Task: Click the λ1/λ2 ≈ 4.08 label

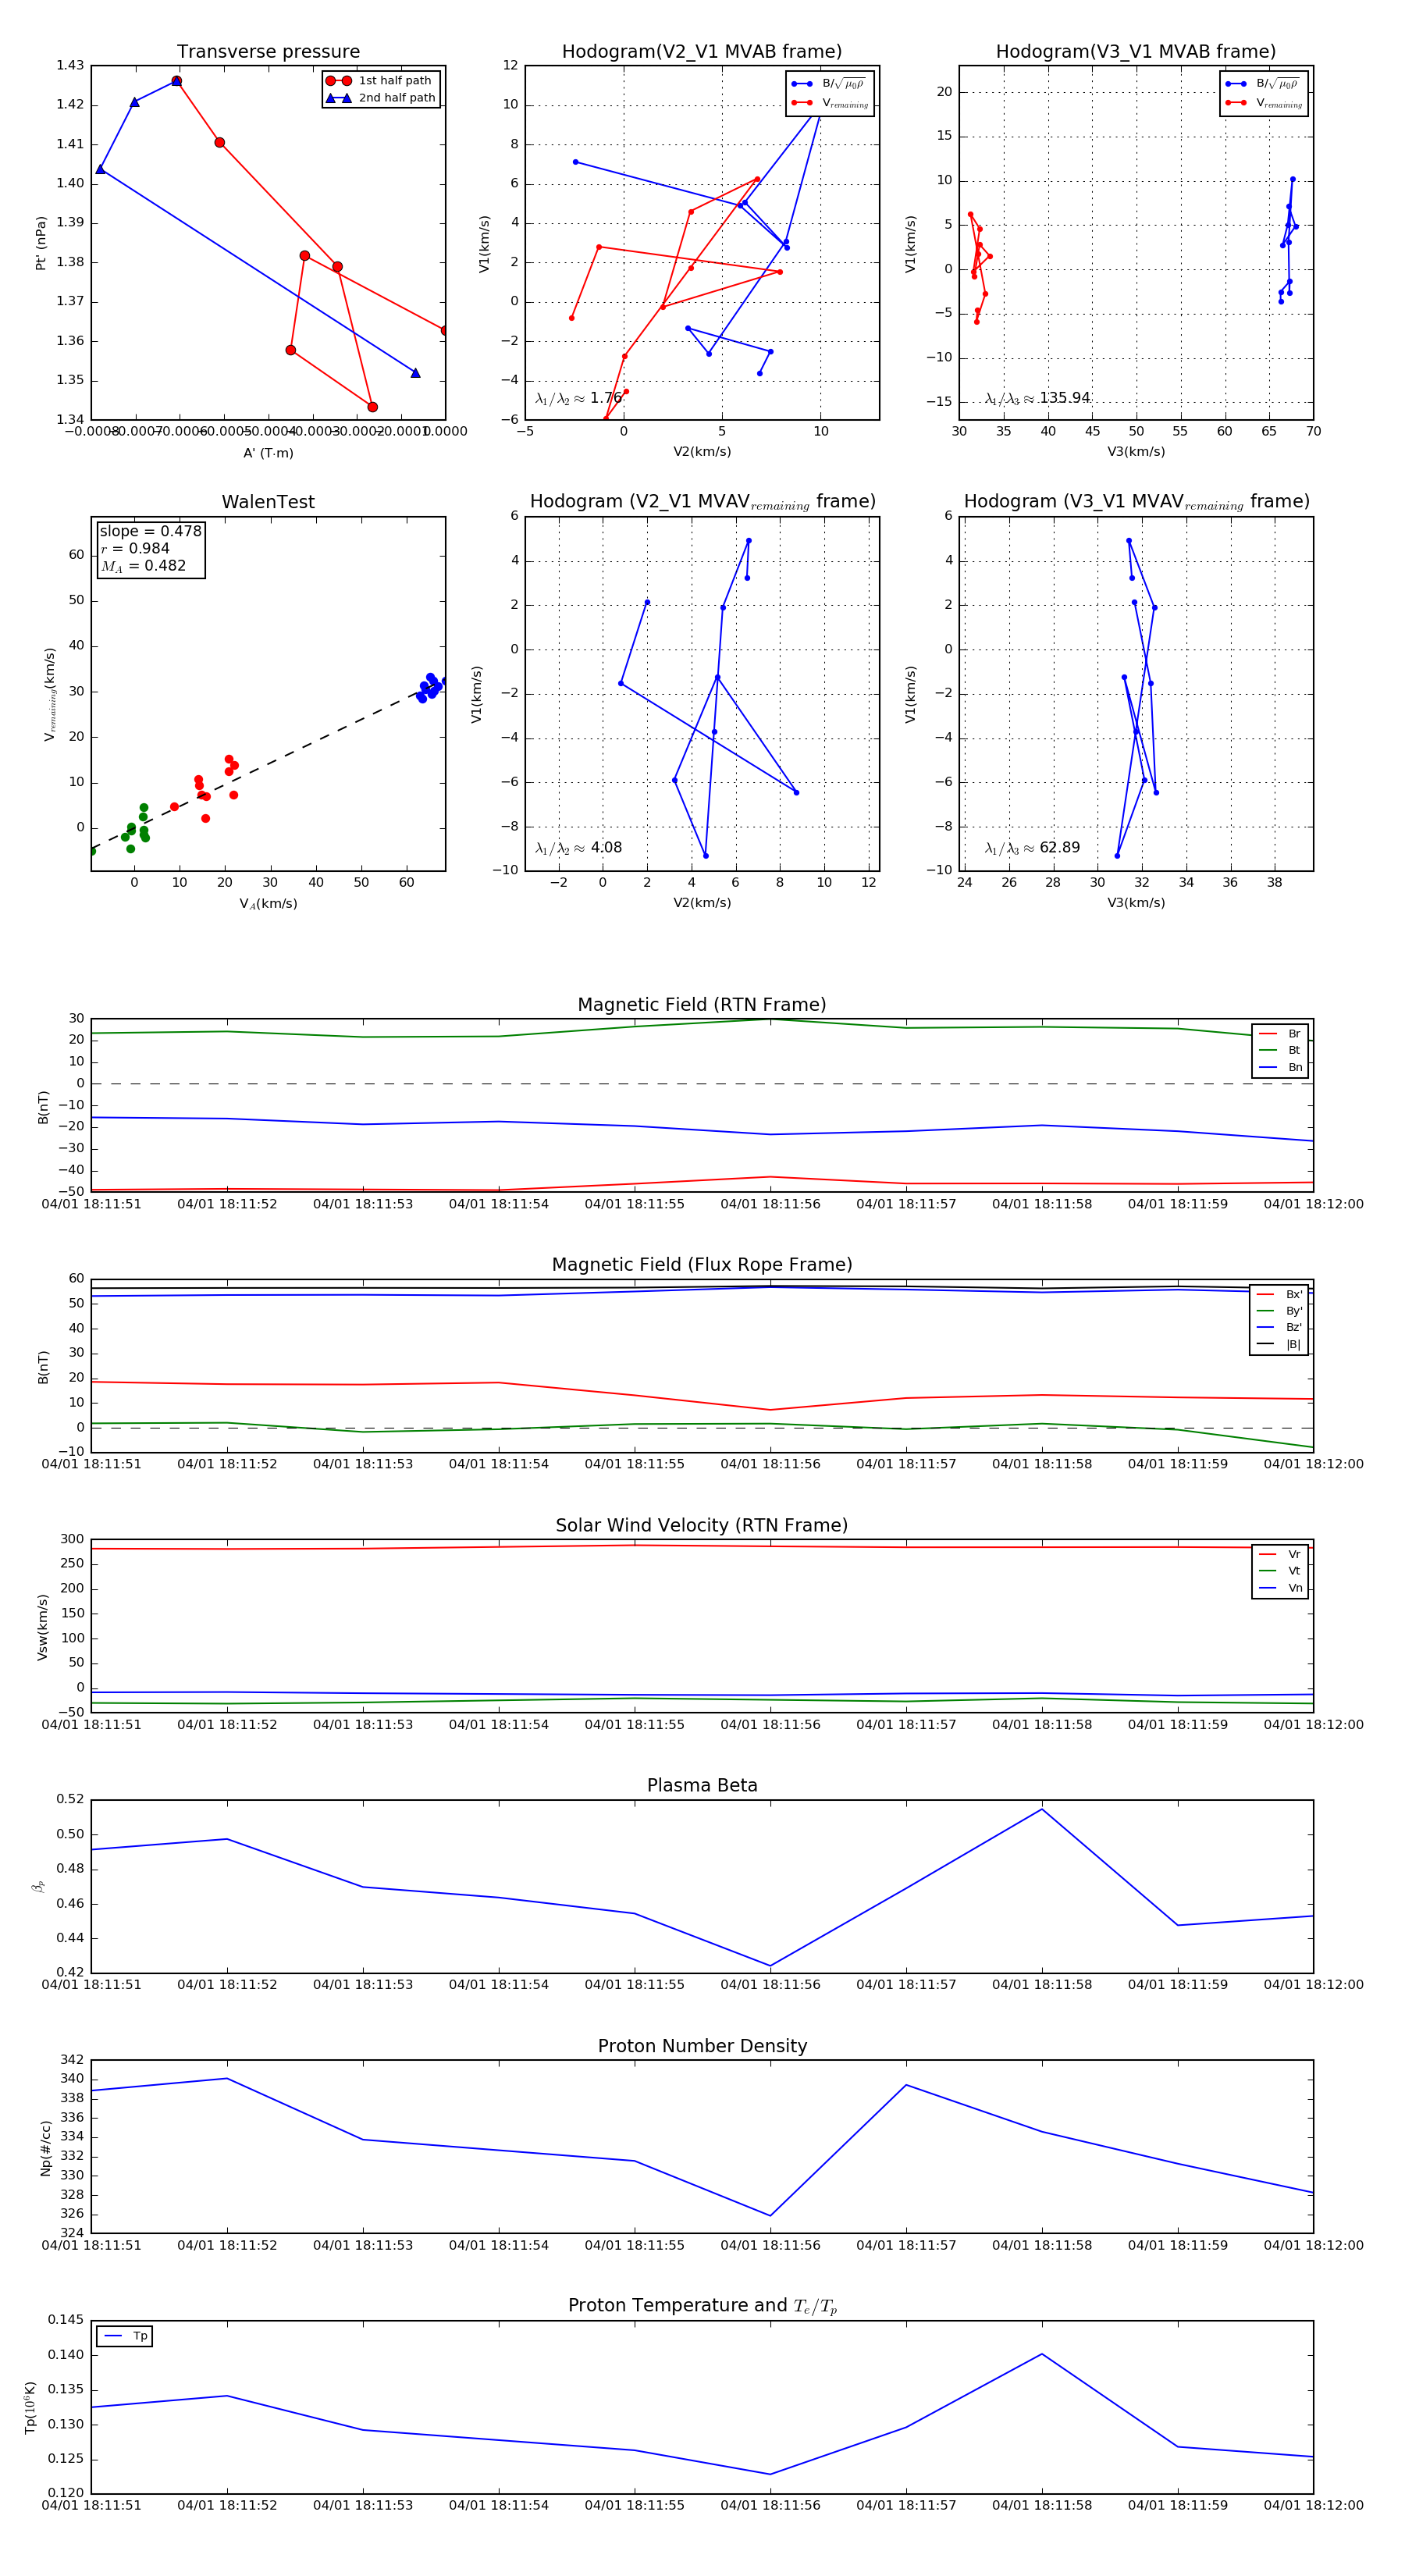Action: point(578,848)
